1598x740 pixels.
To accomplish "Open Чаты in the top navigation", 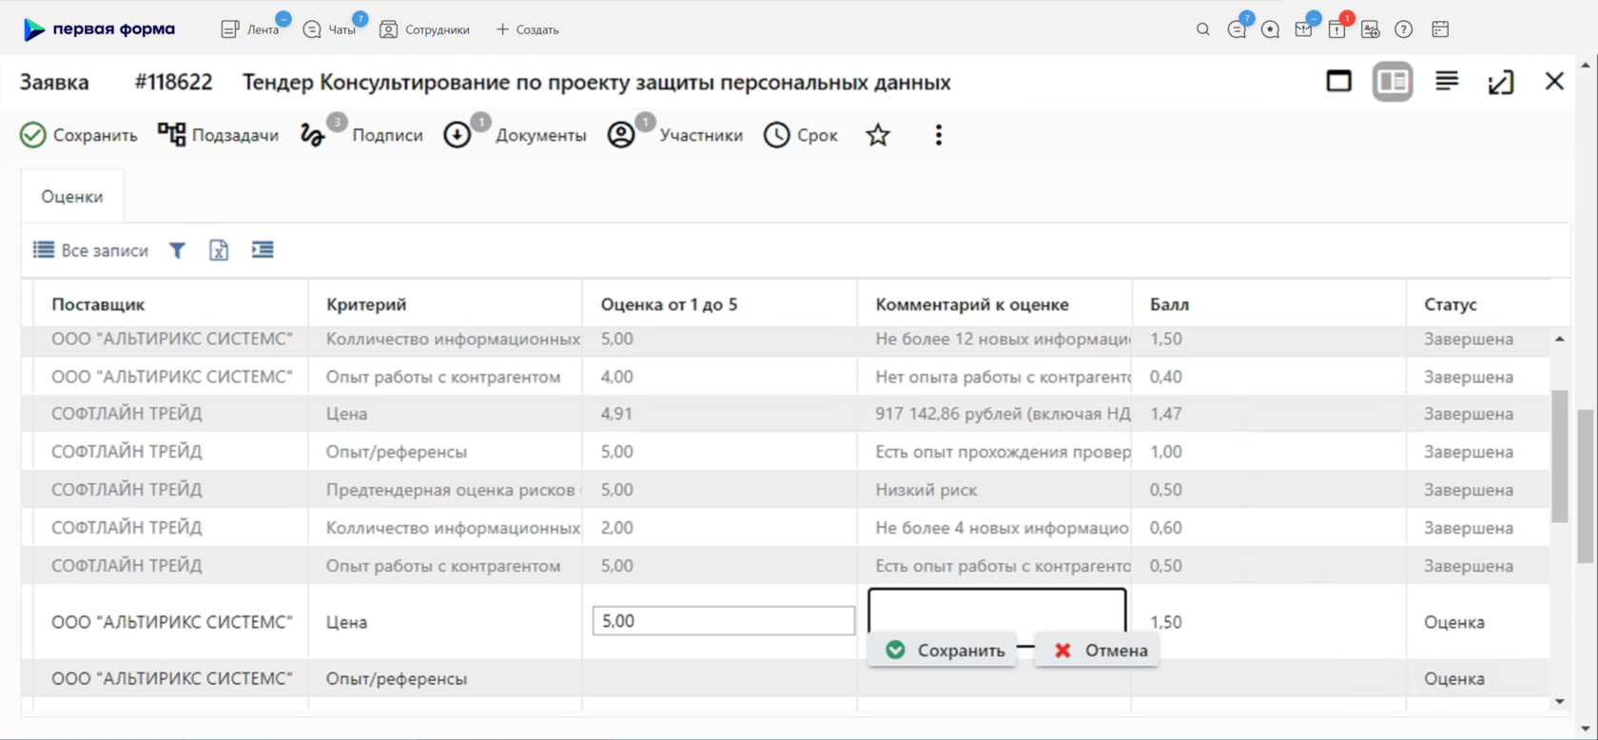I will [329, 29].
